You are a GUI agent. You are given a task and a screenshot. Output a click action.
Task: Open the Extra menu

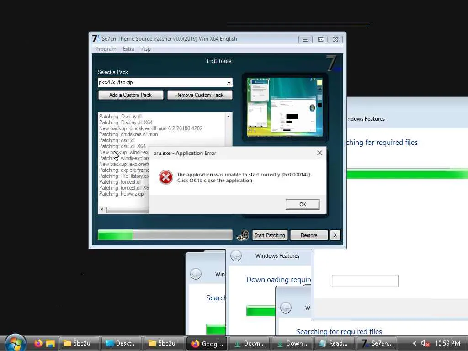[x=128, y=49]
